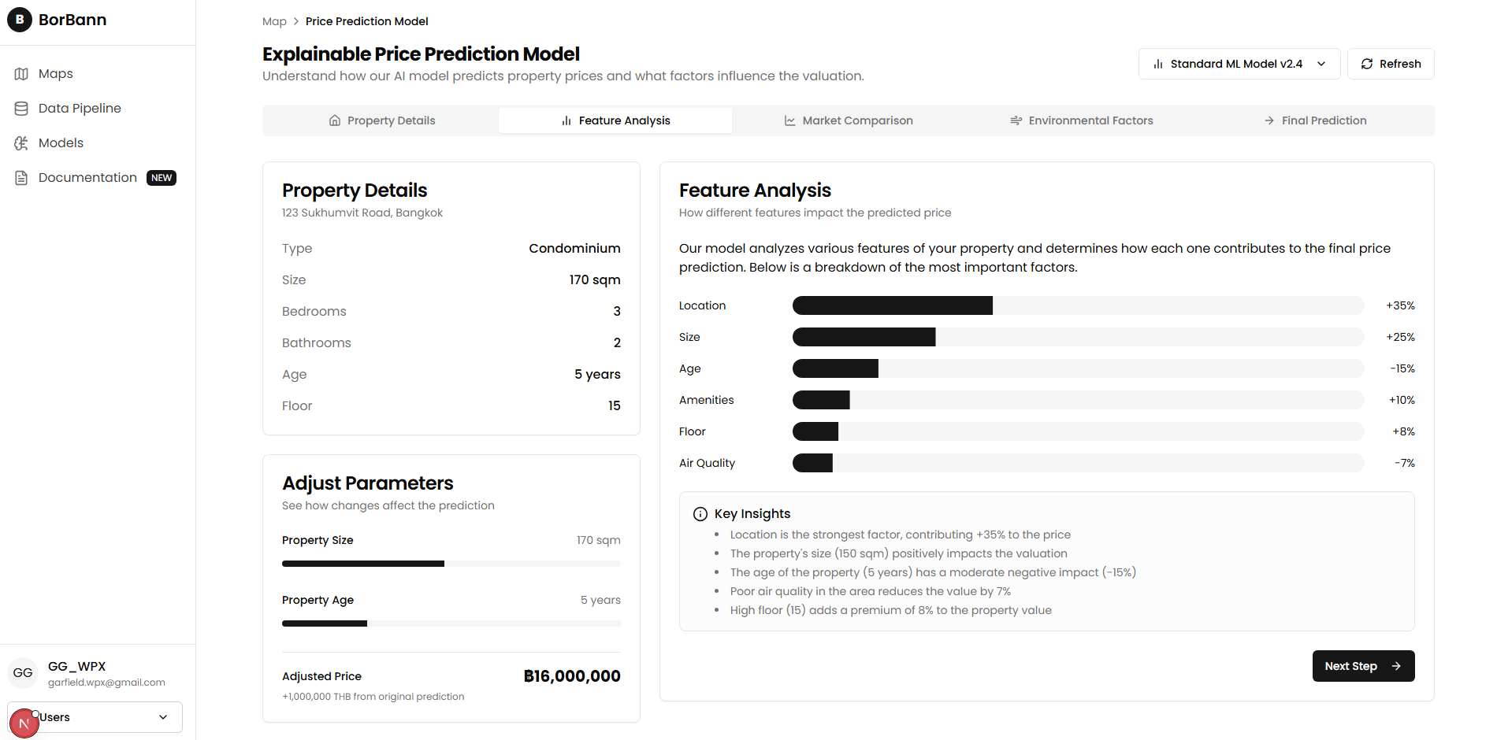The image size is (1497, 740).
Task: Click the Property Size slider track
Action: point(451,564)
